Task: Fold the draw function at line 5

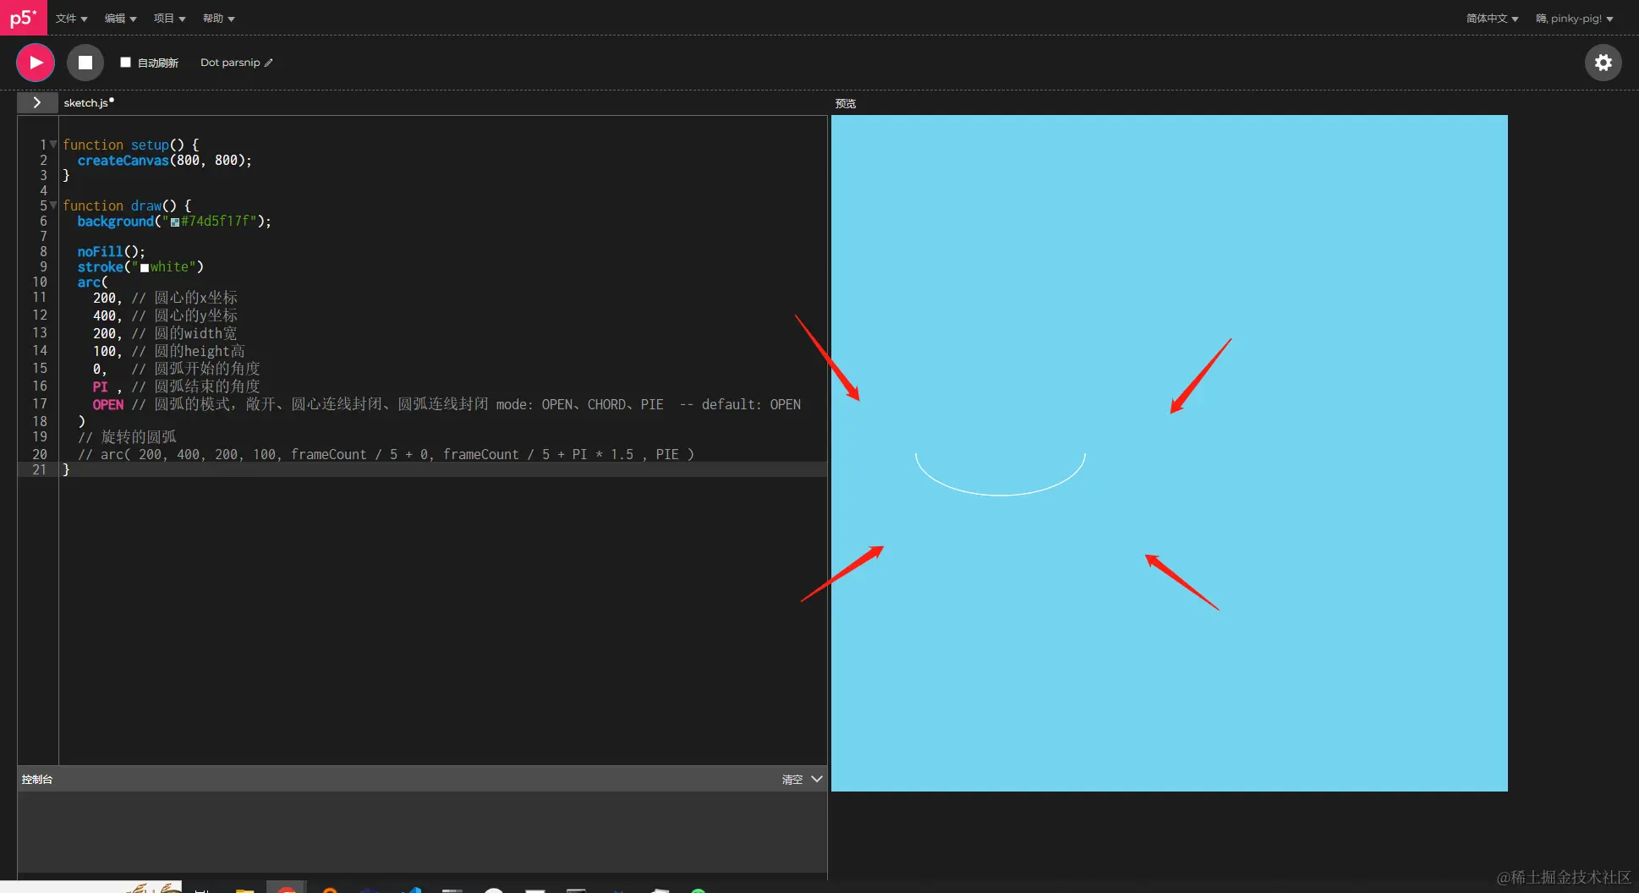Action: [53, 205]
